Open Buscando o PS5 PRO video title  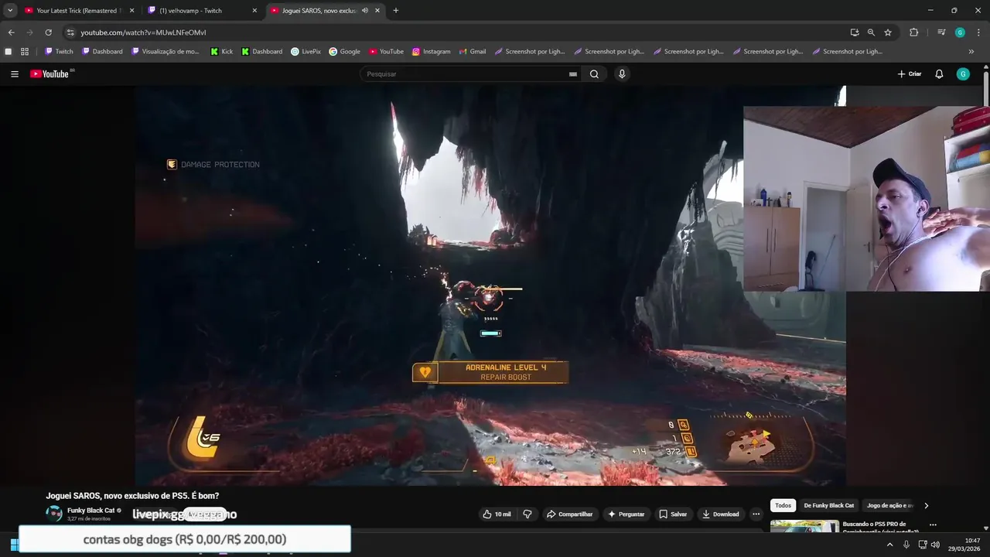(882, 528)
